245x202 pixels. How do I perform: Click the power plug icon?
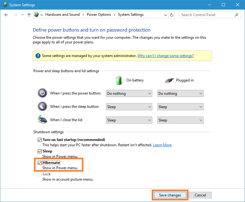(x=169, y=81)
